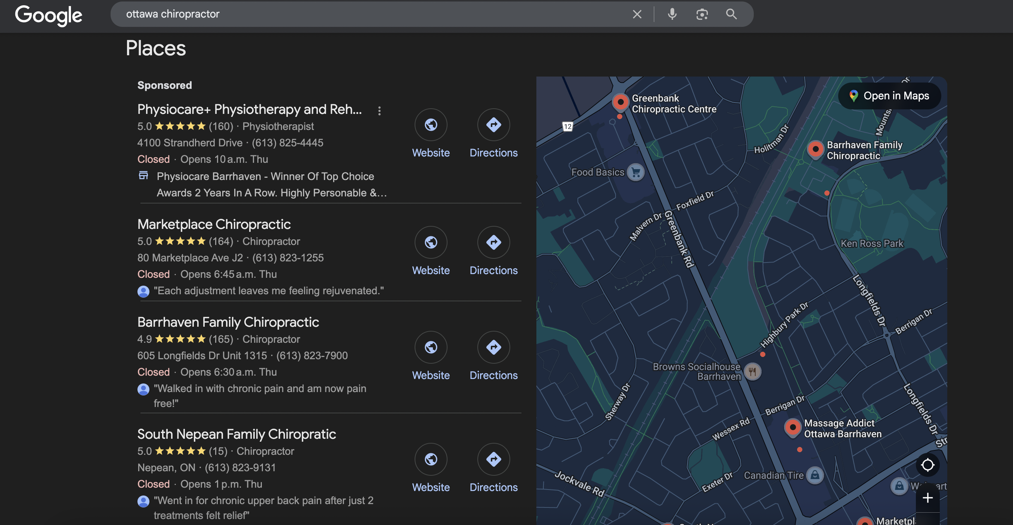The height and width of the screenshot is (525, 1013).
Task: Click address 605 Longfields Dr Unit 1315
Action: click(202, 356)
